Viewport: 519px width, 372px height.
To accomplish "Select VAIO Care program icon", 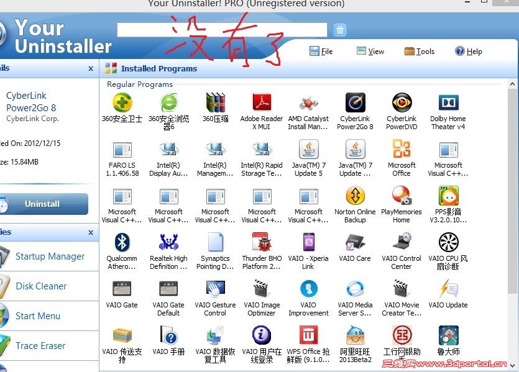I will click(x=355, y=242).
